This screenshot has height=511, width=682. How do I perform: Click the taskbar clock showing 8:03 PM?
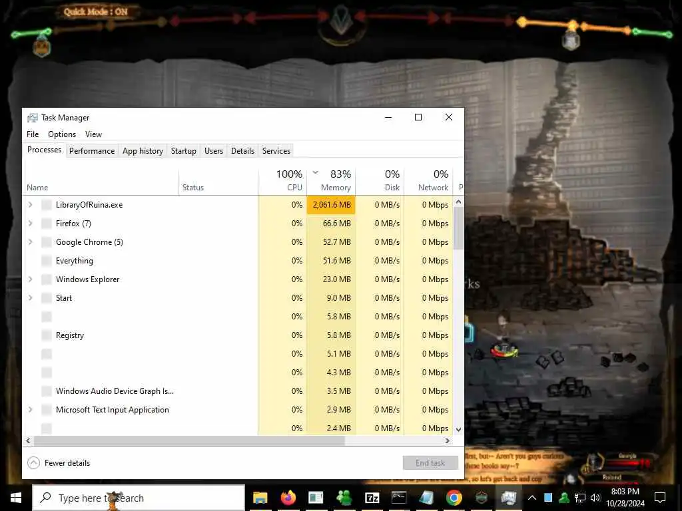pos(625,498)
